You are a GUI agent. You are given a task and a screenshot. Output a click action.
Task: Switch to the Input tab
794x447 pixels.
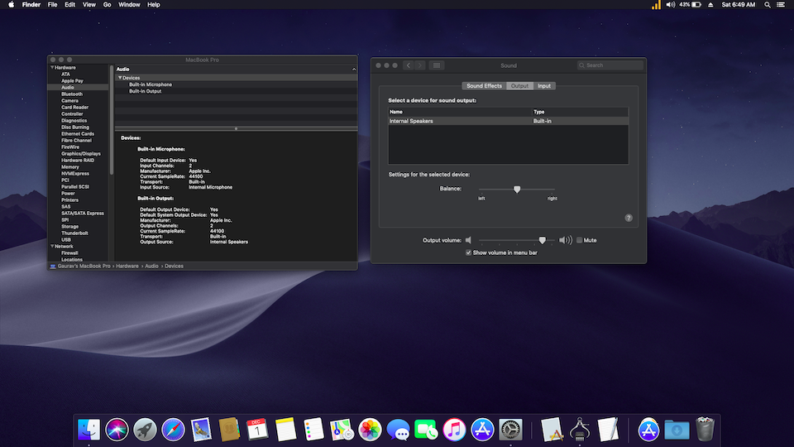pyautogui.click(x=544, y=86)
